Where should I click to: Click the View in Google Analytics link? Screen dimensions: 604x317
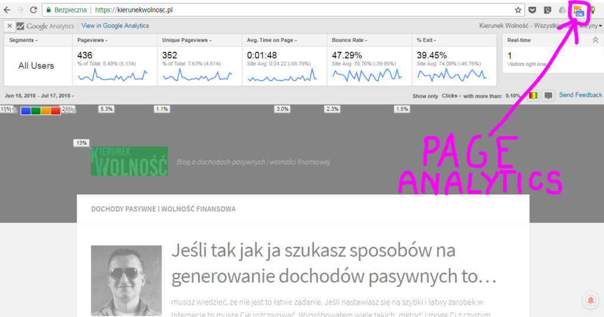[115, 26]
